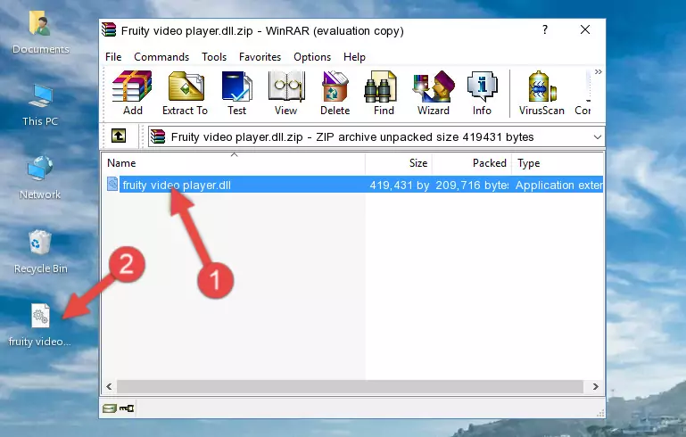Close the WinRAR window

[x=585, y=29]
